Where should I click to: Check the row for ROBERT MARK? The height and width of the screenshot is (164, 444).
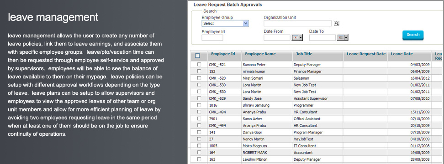coord(199,153)
